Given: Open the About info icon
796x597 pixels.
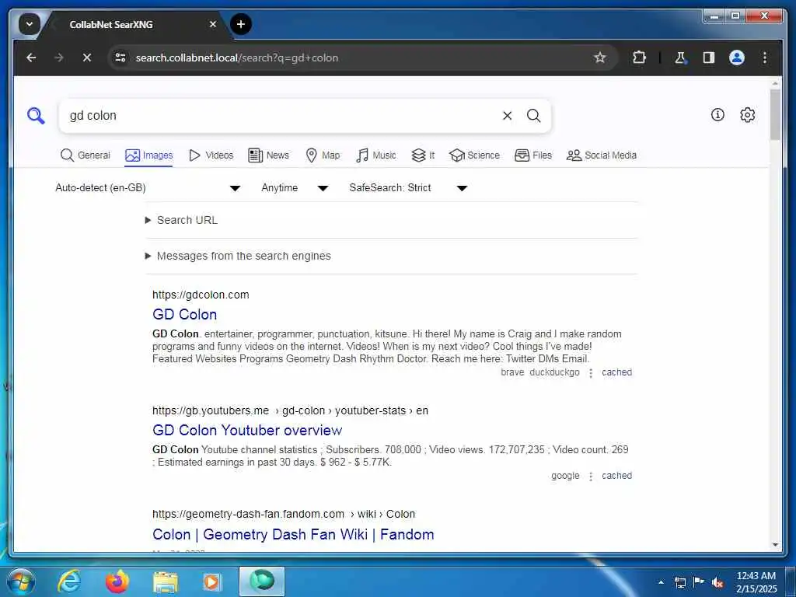Looking at the screenshot, I should pos(717,115).
